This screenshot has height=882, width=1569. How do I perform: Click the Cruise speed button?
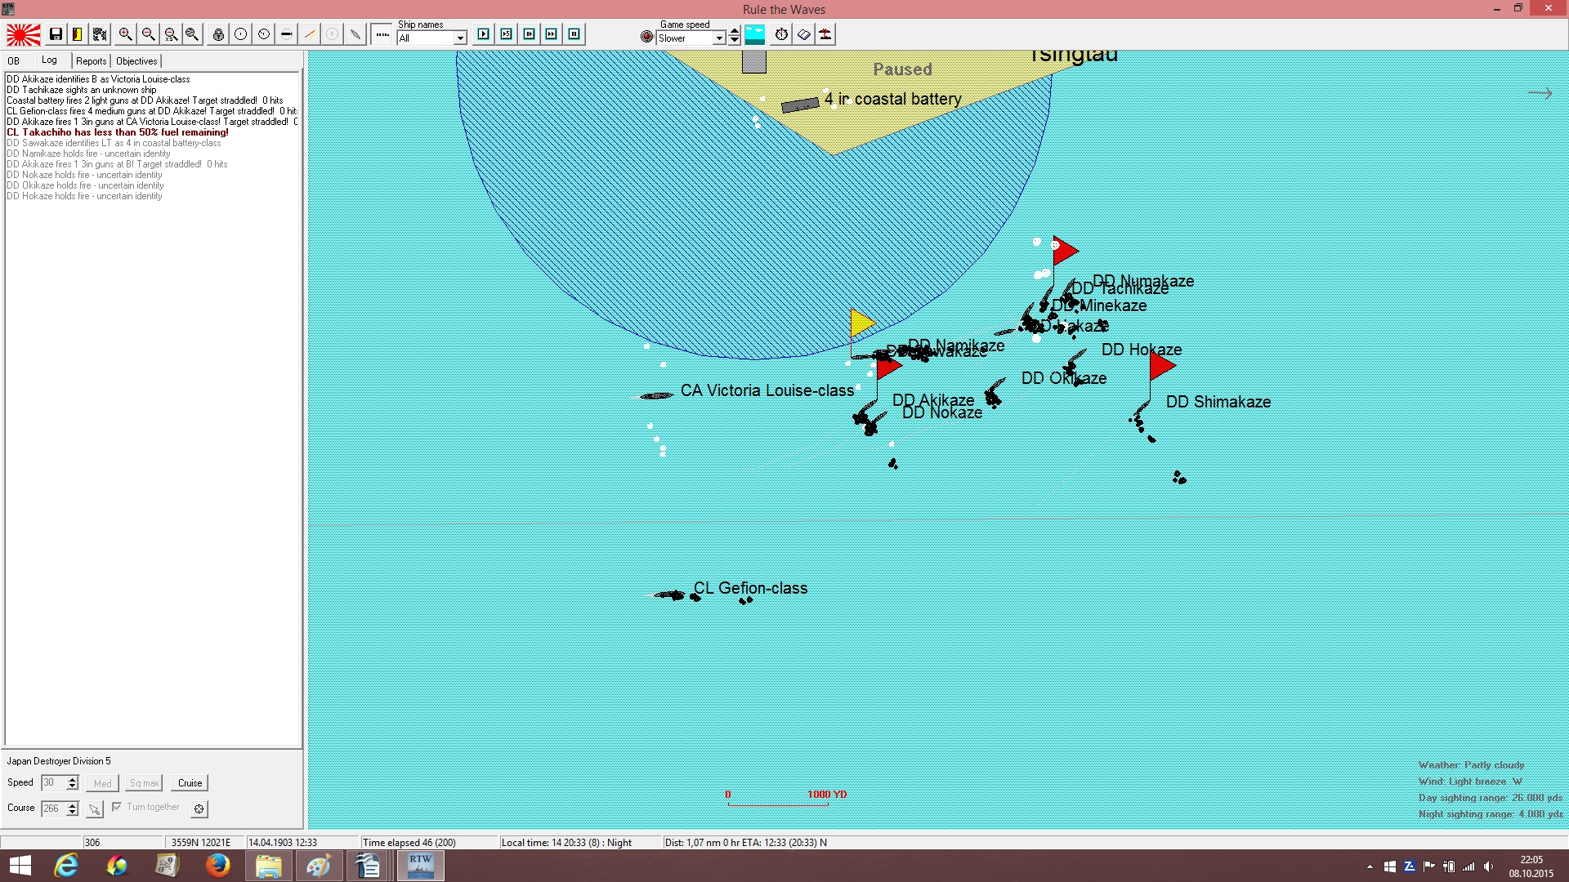pyautogui.click(x=190, y=783)
